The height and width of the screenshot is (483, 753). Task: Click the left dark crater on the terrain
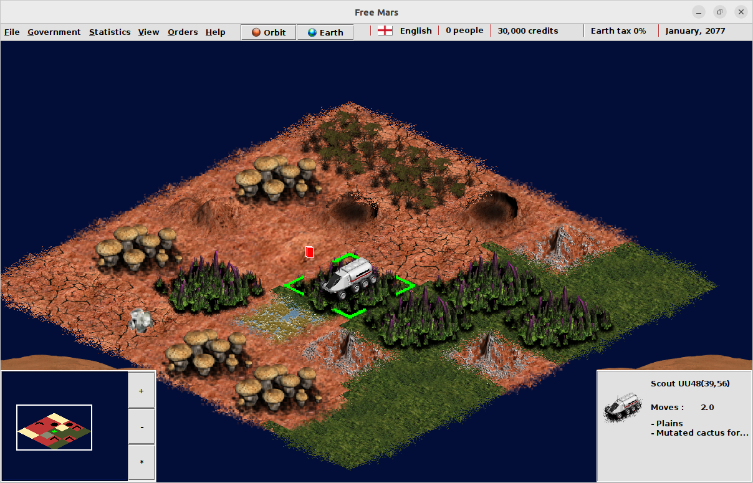353,209
